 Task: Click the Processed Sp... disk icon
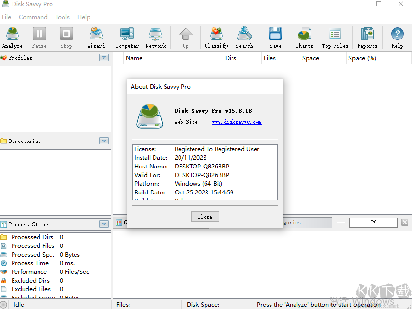[4, 255]
